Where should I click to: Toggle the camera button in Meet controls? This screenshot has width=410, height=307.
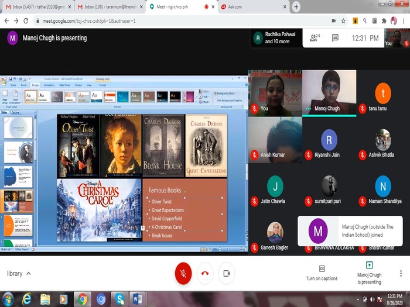coord(227,273)
